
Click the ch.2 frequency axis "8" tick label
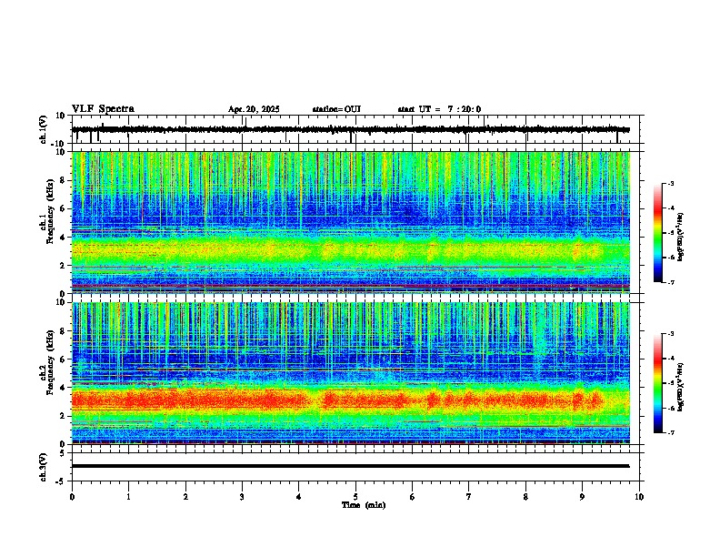pyautogui.click(x=63, y=331)
